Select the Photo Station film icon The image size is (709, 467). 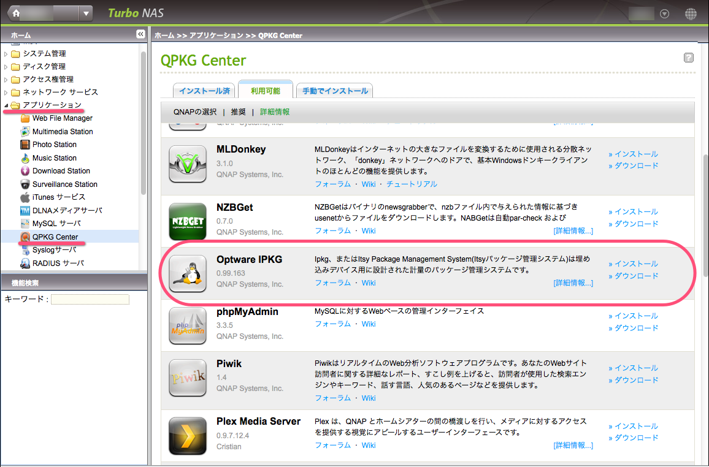[25, 145]
